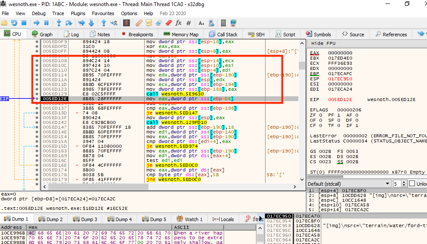Click Hide FPU in registers pane
Image resolution: width=427 pixels, height=244 pixels.
[x=323, y=43]
